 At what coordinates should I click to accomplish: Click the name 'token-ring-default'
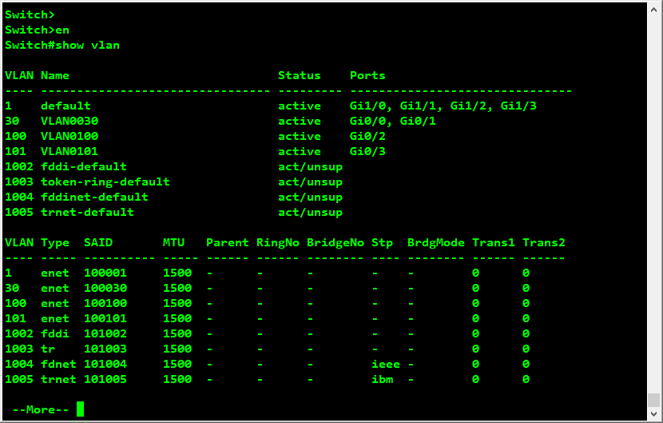pos(105,182)
